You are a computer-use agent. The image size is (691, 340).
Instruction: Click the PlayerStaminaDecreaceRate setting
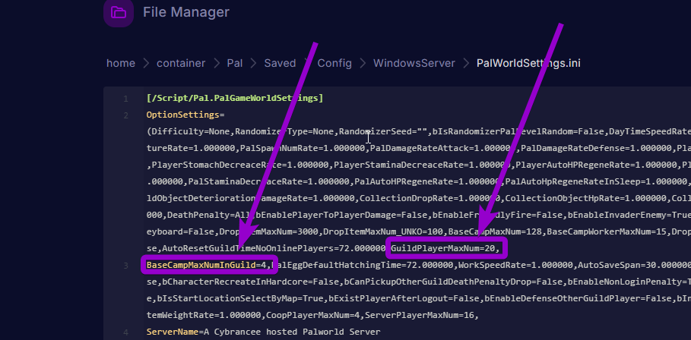point(422,165)
